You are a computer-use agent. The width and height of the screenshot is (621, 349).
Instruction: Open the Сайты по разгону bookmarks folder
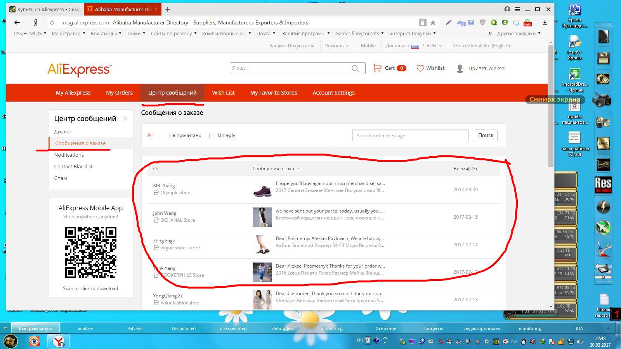(x=173, y=33)
